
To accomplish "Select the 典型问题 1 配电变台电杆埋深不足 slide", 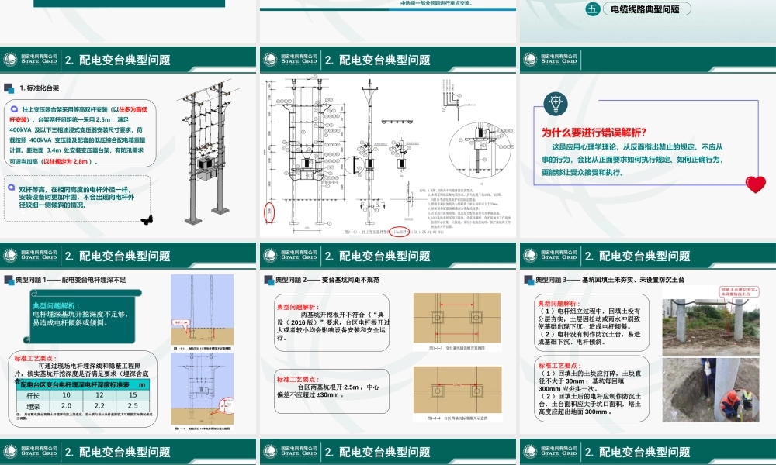I will click(x=128, y=339).
